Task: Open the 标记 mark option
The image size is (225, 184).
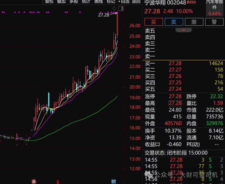Action: coord(111,2)
